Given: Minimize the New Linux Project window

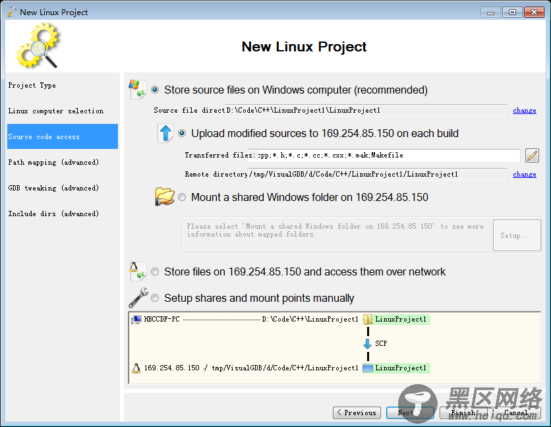Looking at the screenshot, I should point(490,13).
